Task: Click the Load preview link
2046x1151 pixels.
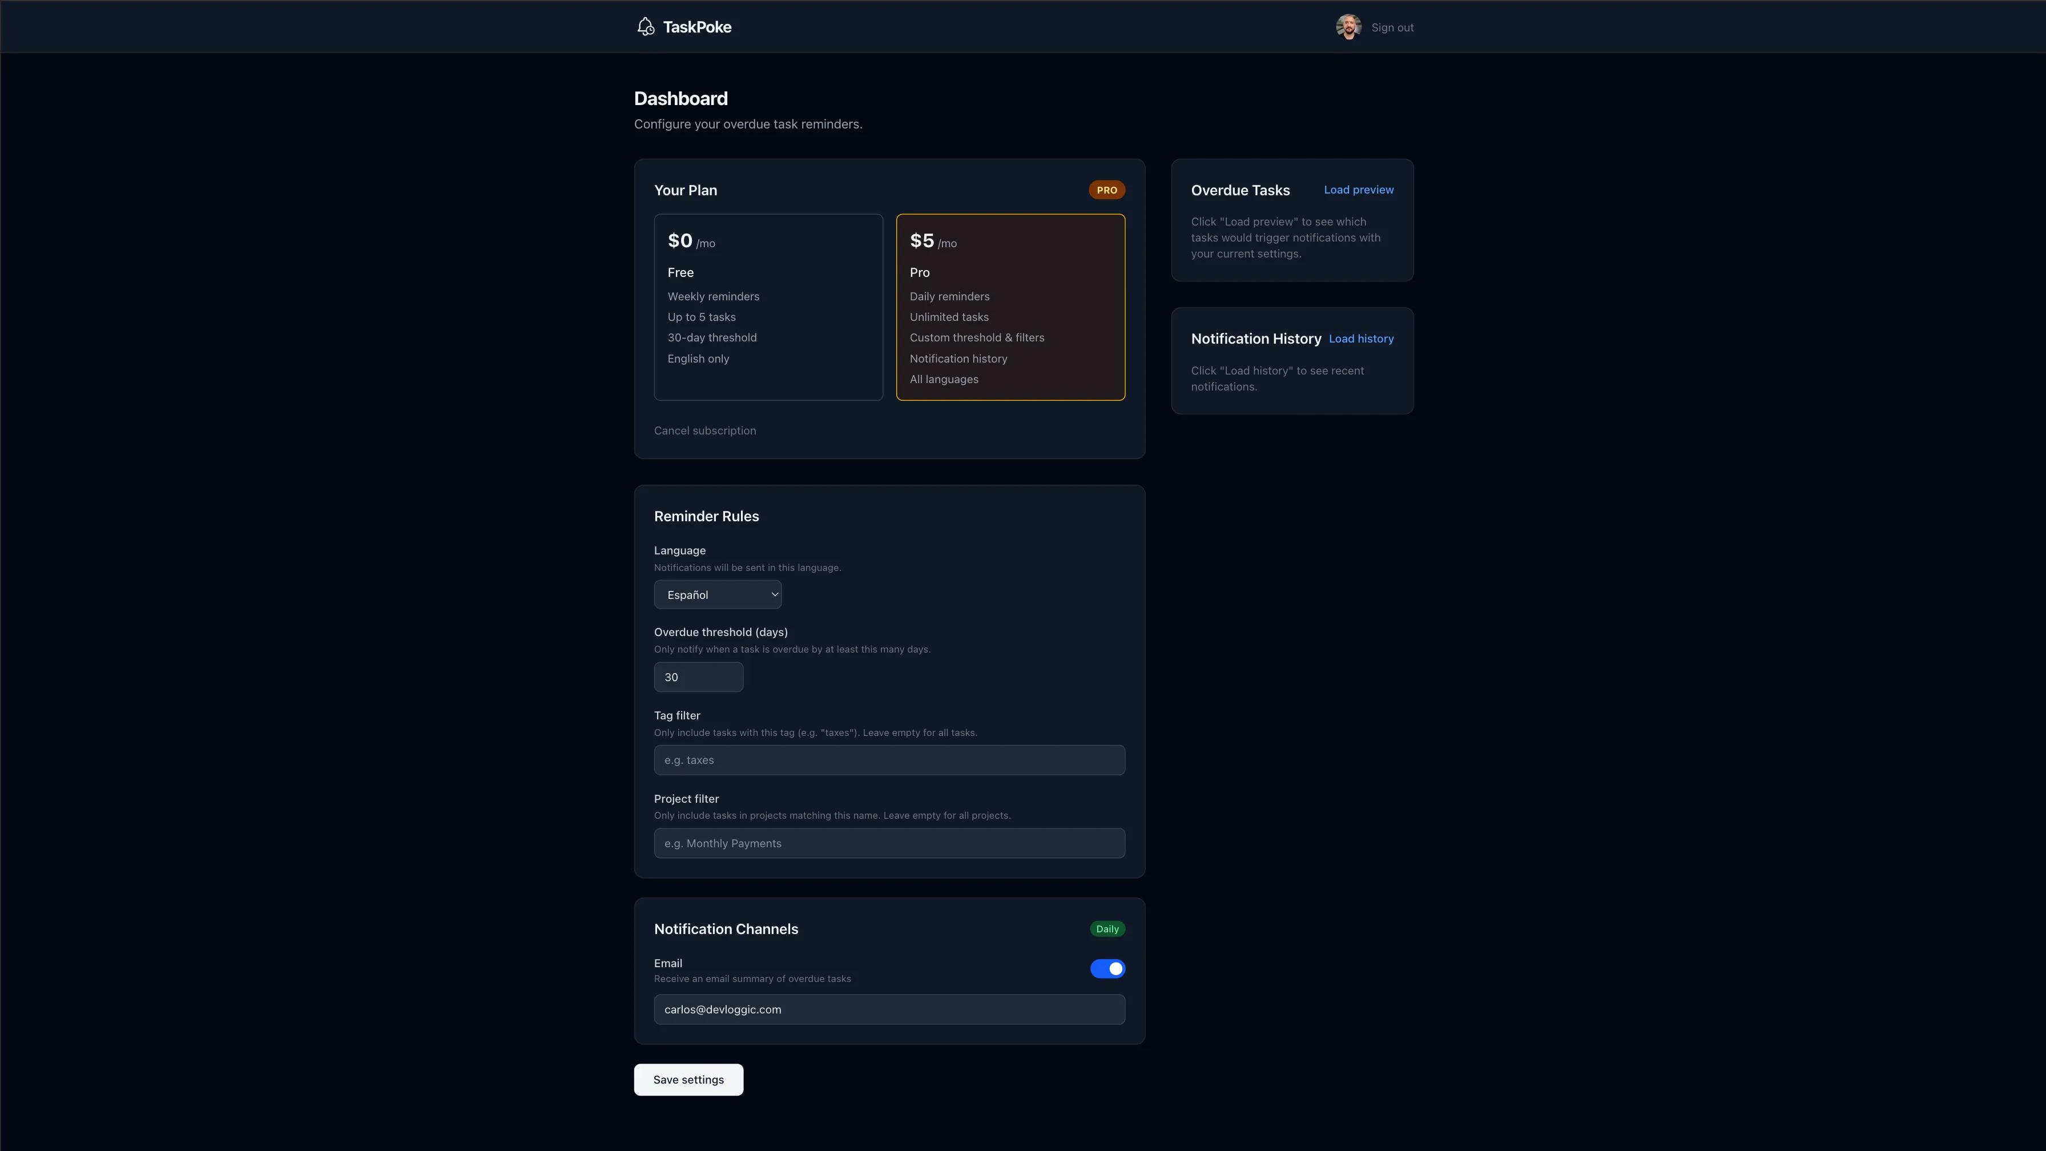Action: pyautogui.click(x=1358, y=190)
